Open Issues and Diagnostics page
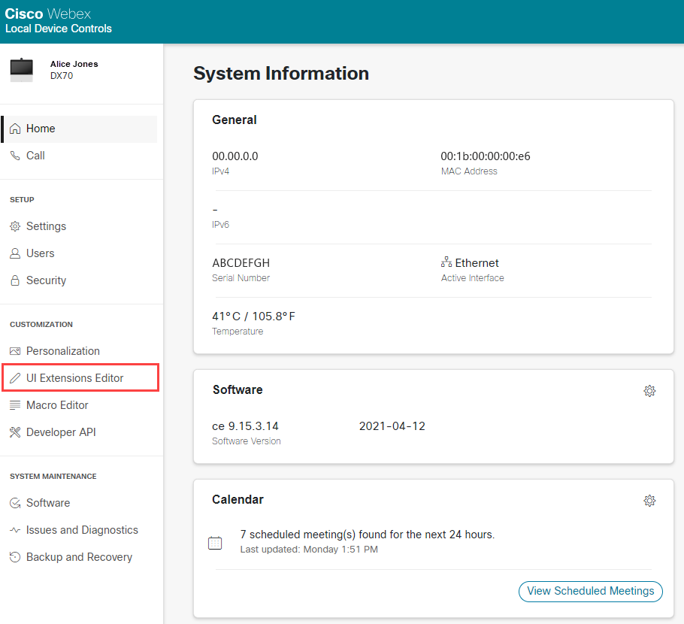The height and width of the screenshot is (624, 684). click(82, 530)
